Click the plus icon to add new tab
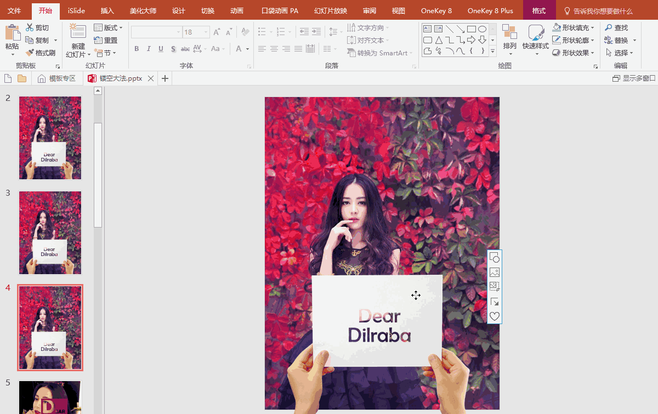This screenshot has height=414, width=658. click(164, 79)
